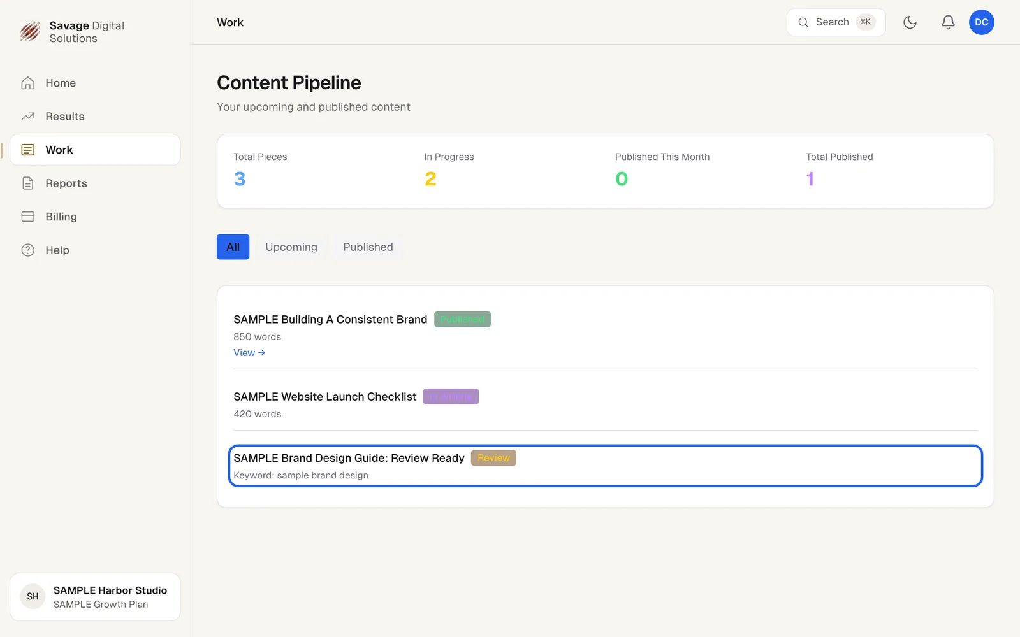
Task: Click Published This Month value 0
Action: point(622,179)
